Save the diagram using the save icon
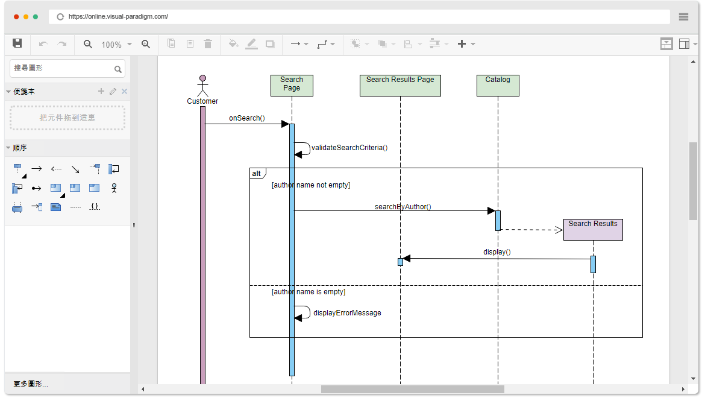Screen dimensions: 705x401 17,43
